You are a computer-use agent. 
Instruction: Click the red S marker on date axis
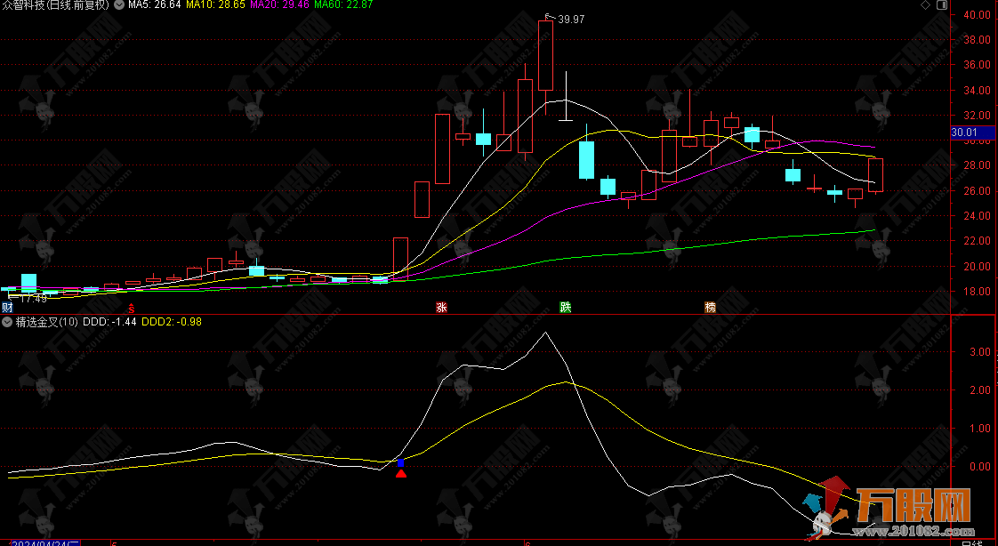[x=131, y=308]
